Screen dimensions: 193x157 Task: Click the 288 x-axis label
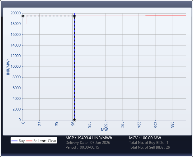172,125
